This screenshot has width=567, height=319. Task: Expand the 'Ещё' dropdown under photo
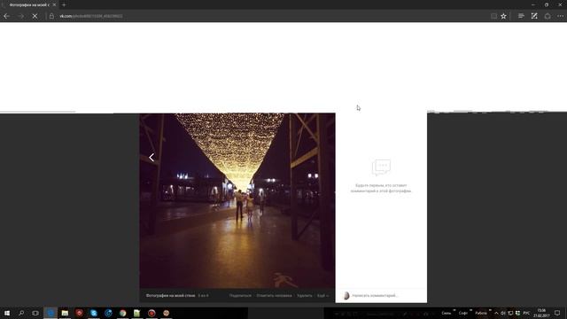point(322,295)
